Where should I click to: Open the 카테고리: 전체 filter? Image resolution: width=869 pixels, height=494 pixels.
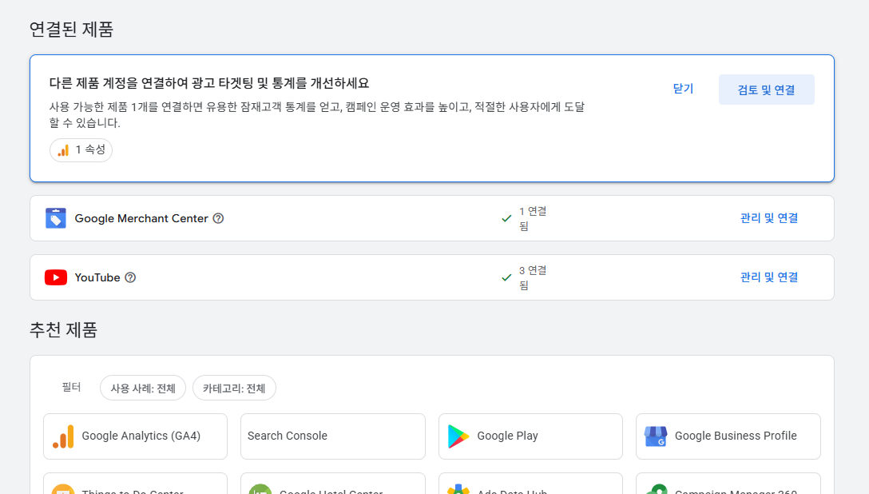(234, 388)
